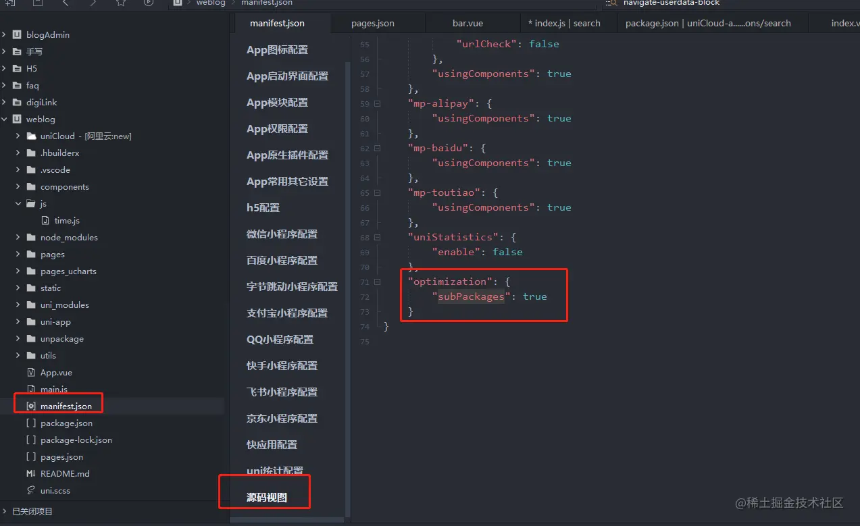Open App原生插件配置 section
The image size is (860, 526).
click(x=287, y=155)
